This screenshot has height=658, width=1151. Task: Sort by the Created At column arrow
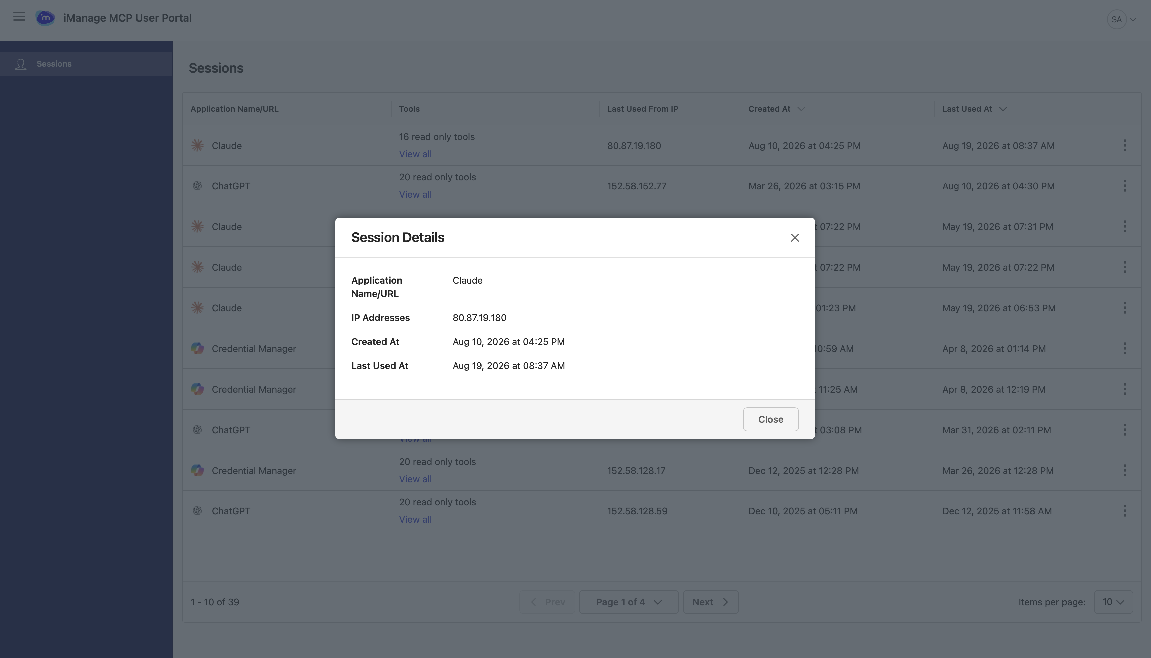pyautogui.click(x=801, y=109)
